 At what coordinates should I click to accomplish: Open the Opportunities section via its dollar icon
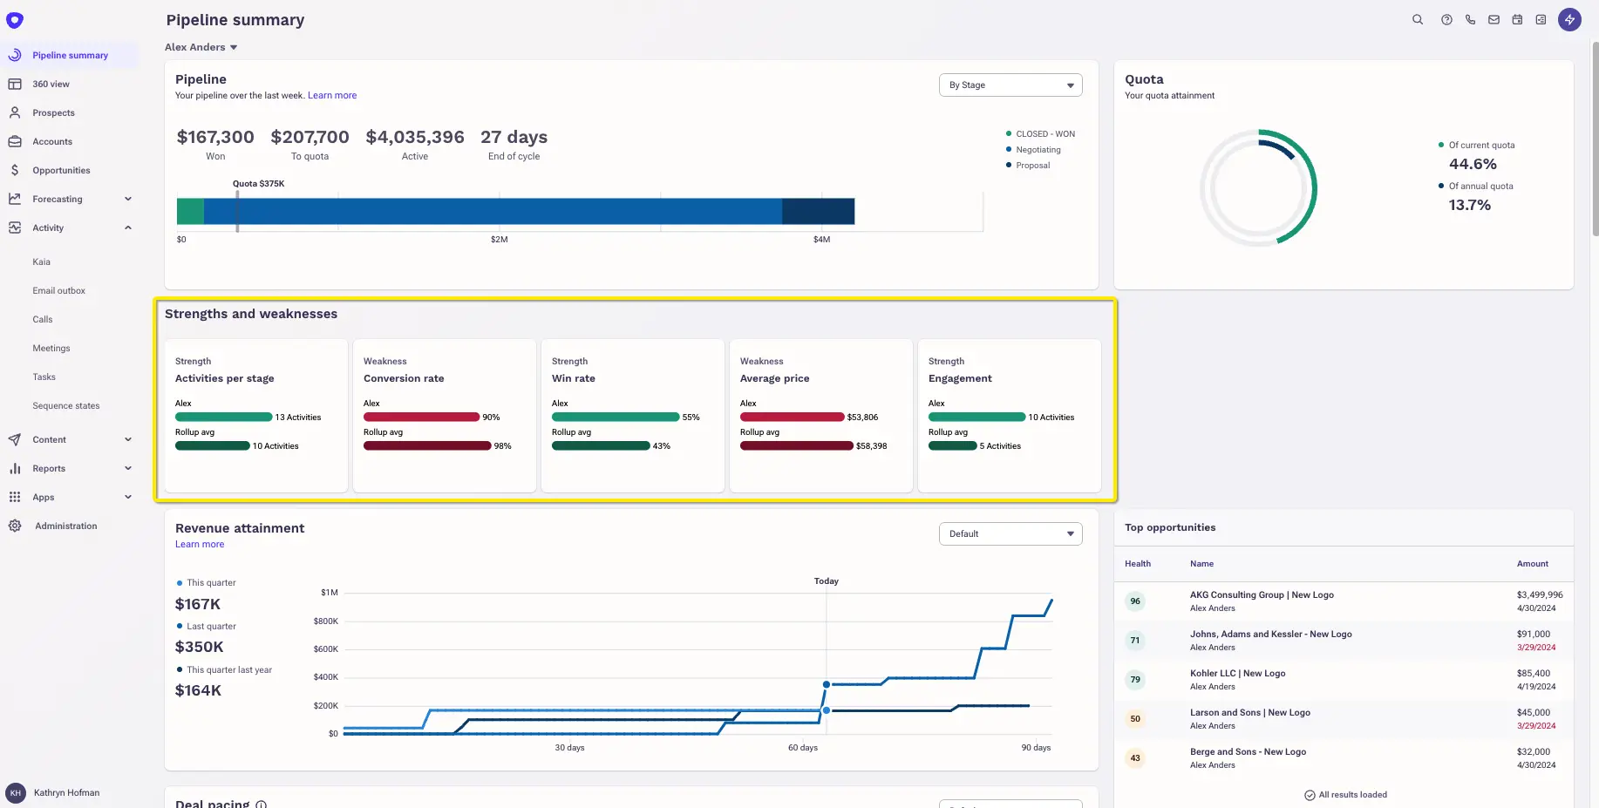tap(15, 170)
